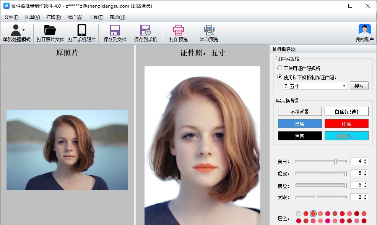Choose the 蓝底 background button

[299, 124]
